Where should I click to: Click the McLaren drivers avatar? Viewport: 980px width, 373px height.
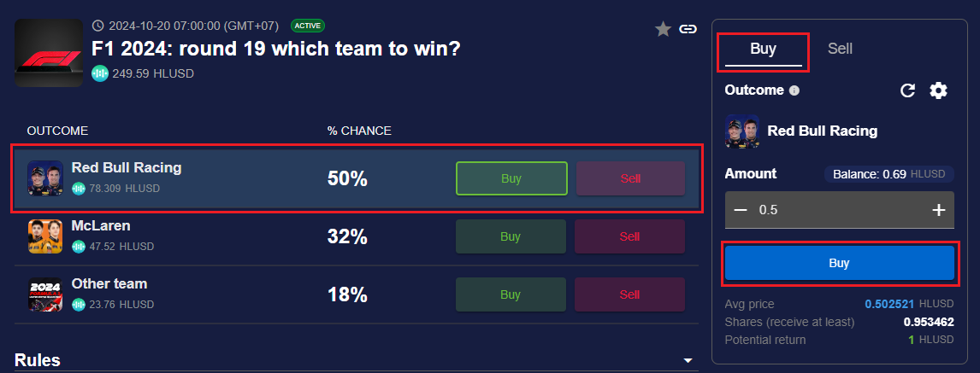(x=45, y=236)
